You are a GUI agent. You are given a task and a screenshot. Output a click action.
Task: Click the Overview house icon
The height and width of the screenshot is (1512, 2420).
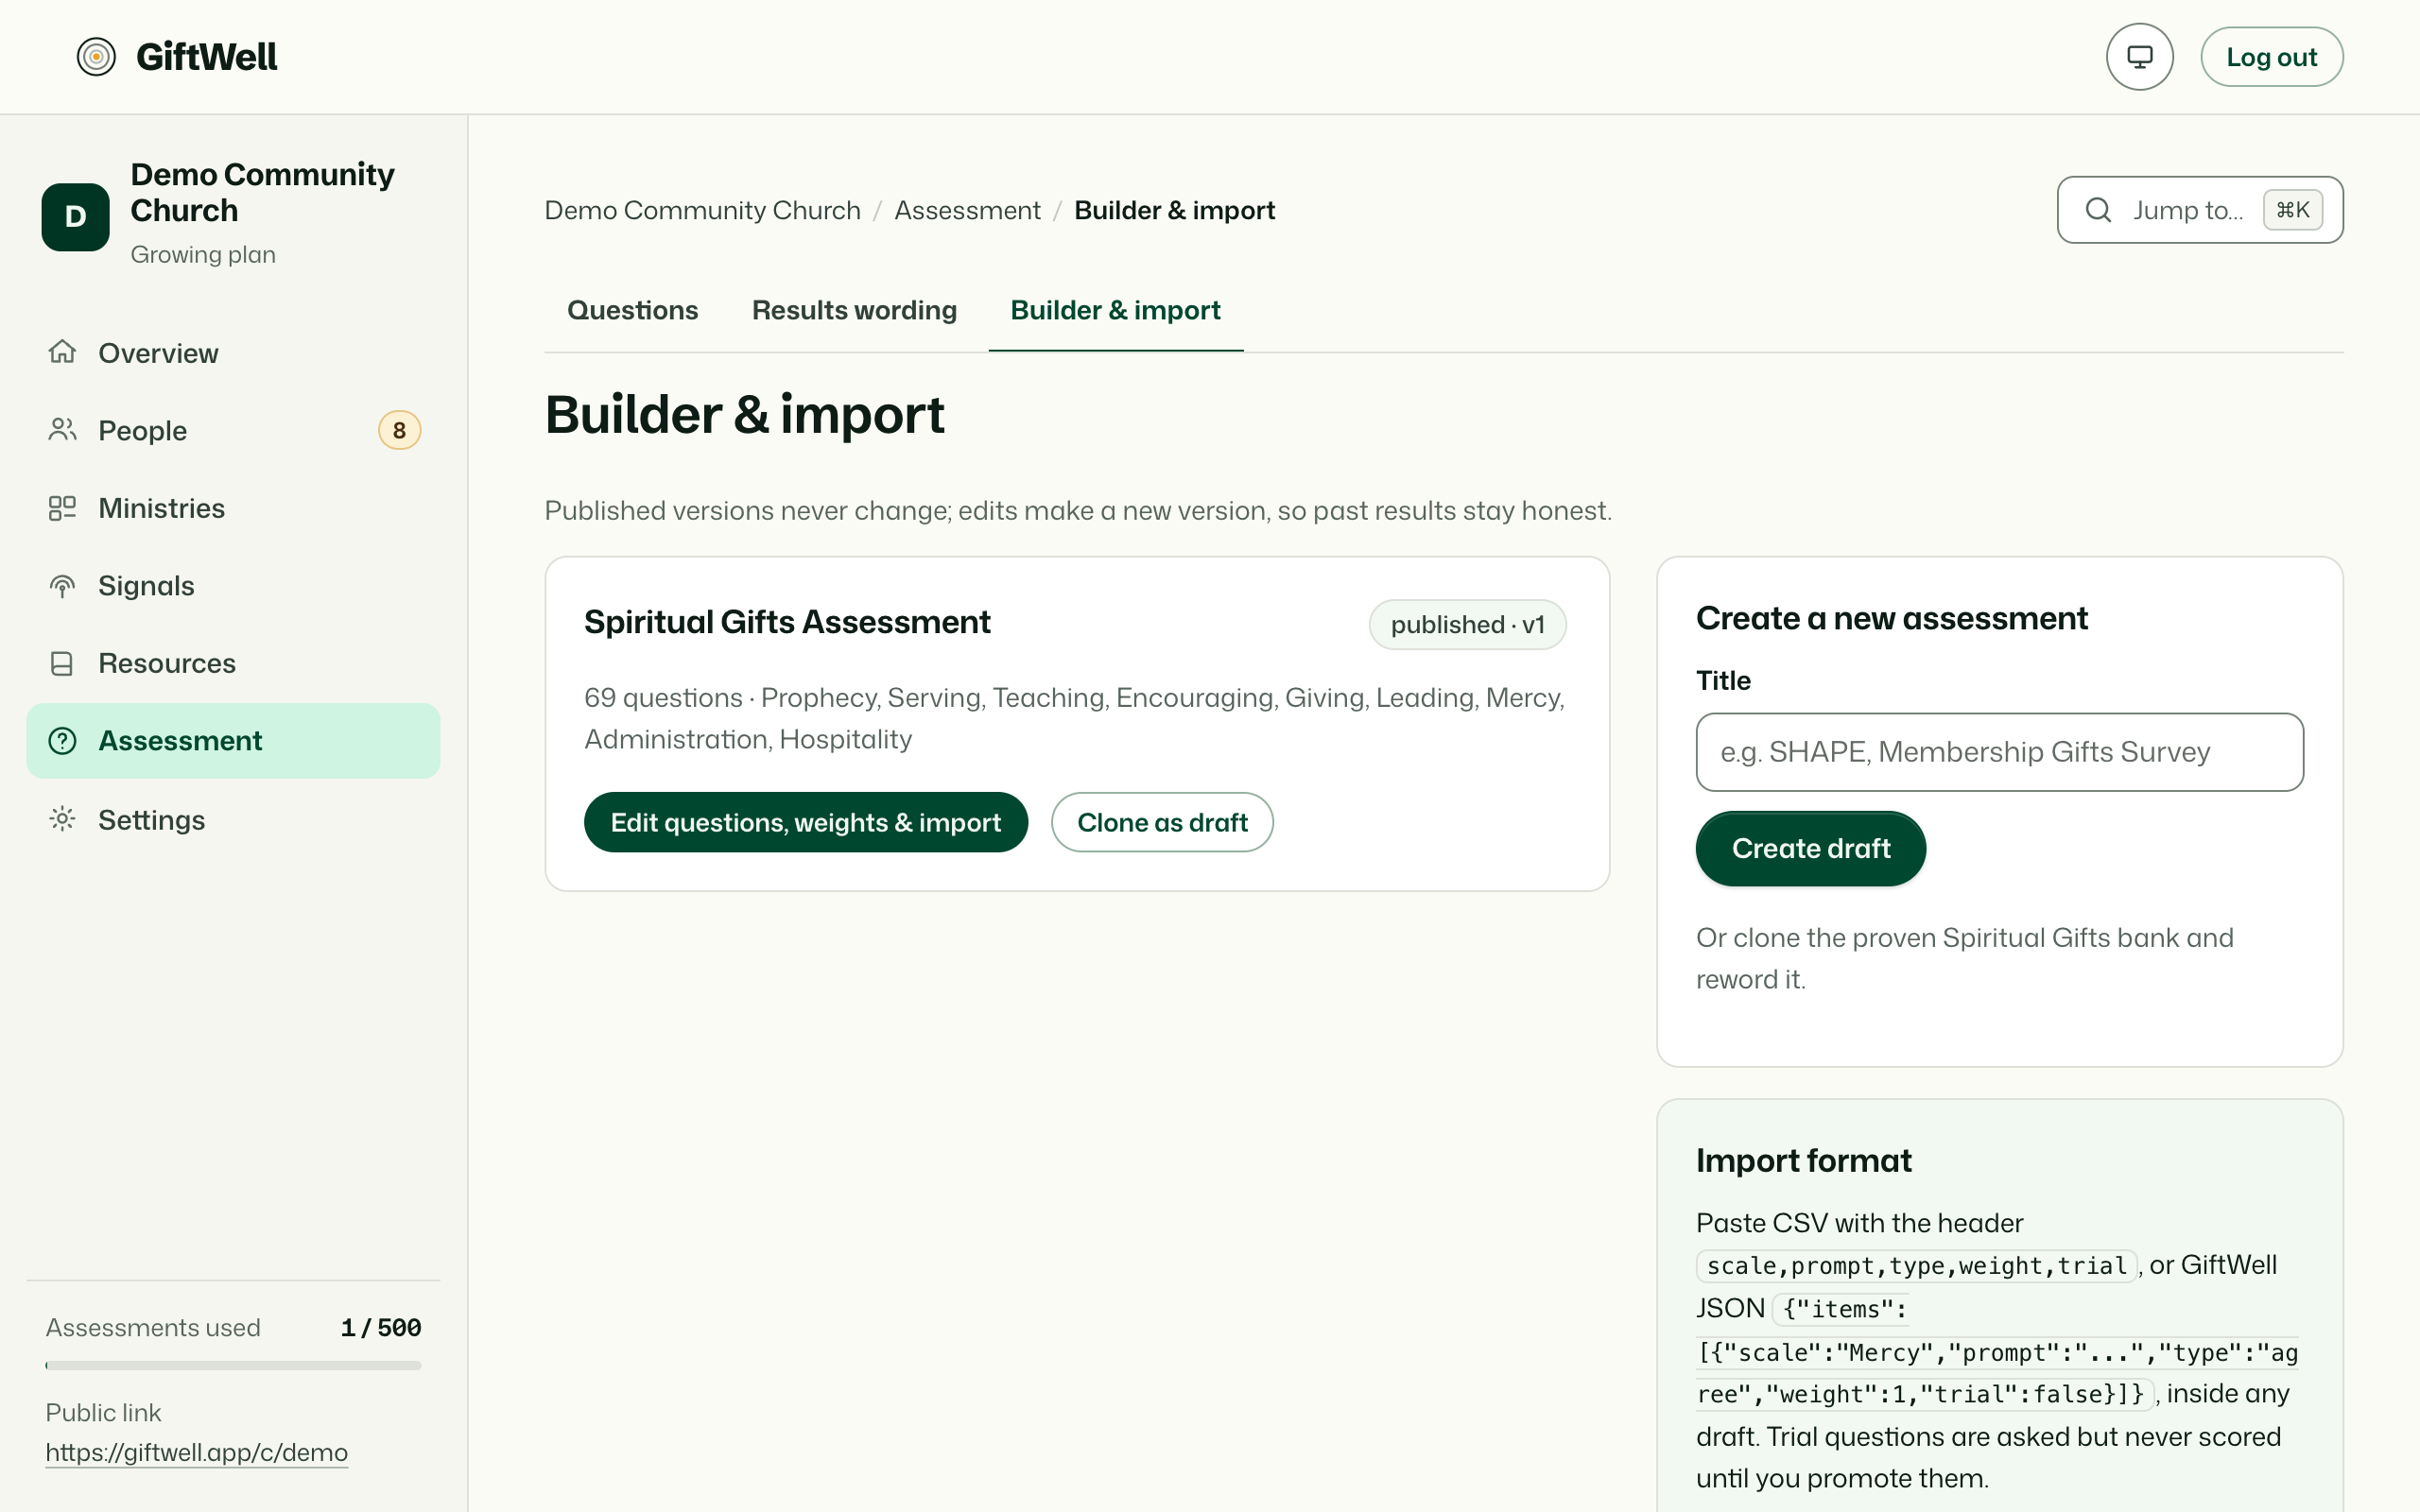[x=62, y=352]
